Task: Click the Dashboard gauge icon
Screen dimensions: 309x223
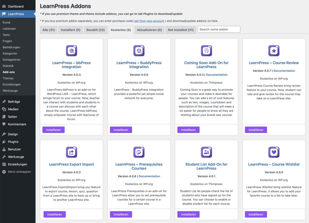Action: [x=4, y=7]
